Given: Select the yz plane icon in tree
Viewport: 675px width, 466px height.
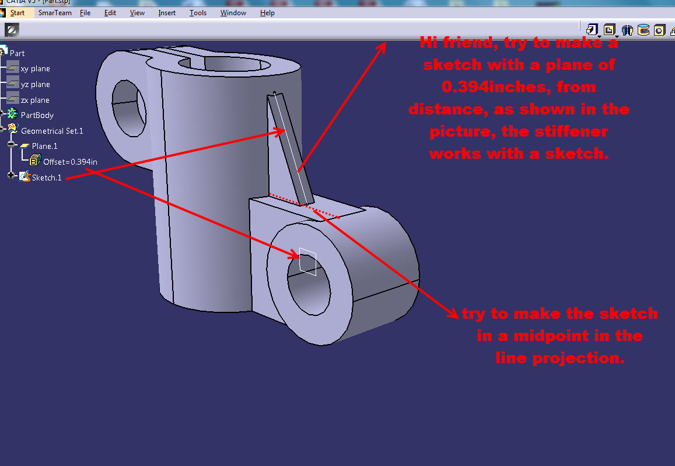Looking at the screenshot, I should point(13,83).
